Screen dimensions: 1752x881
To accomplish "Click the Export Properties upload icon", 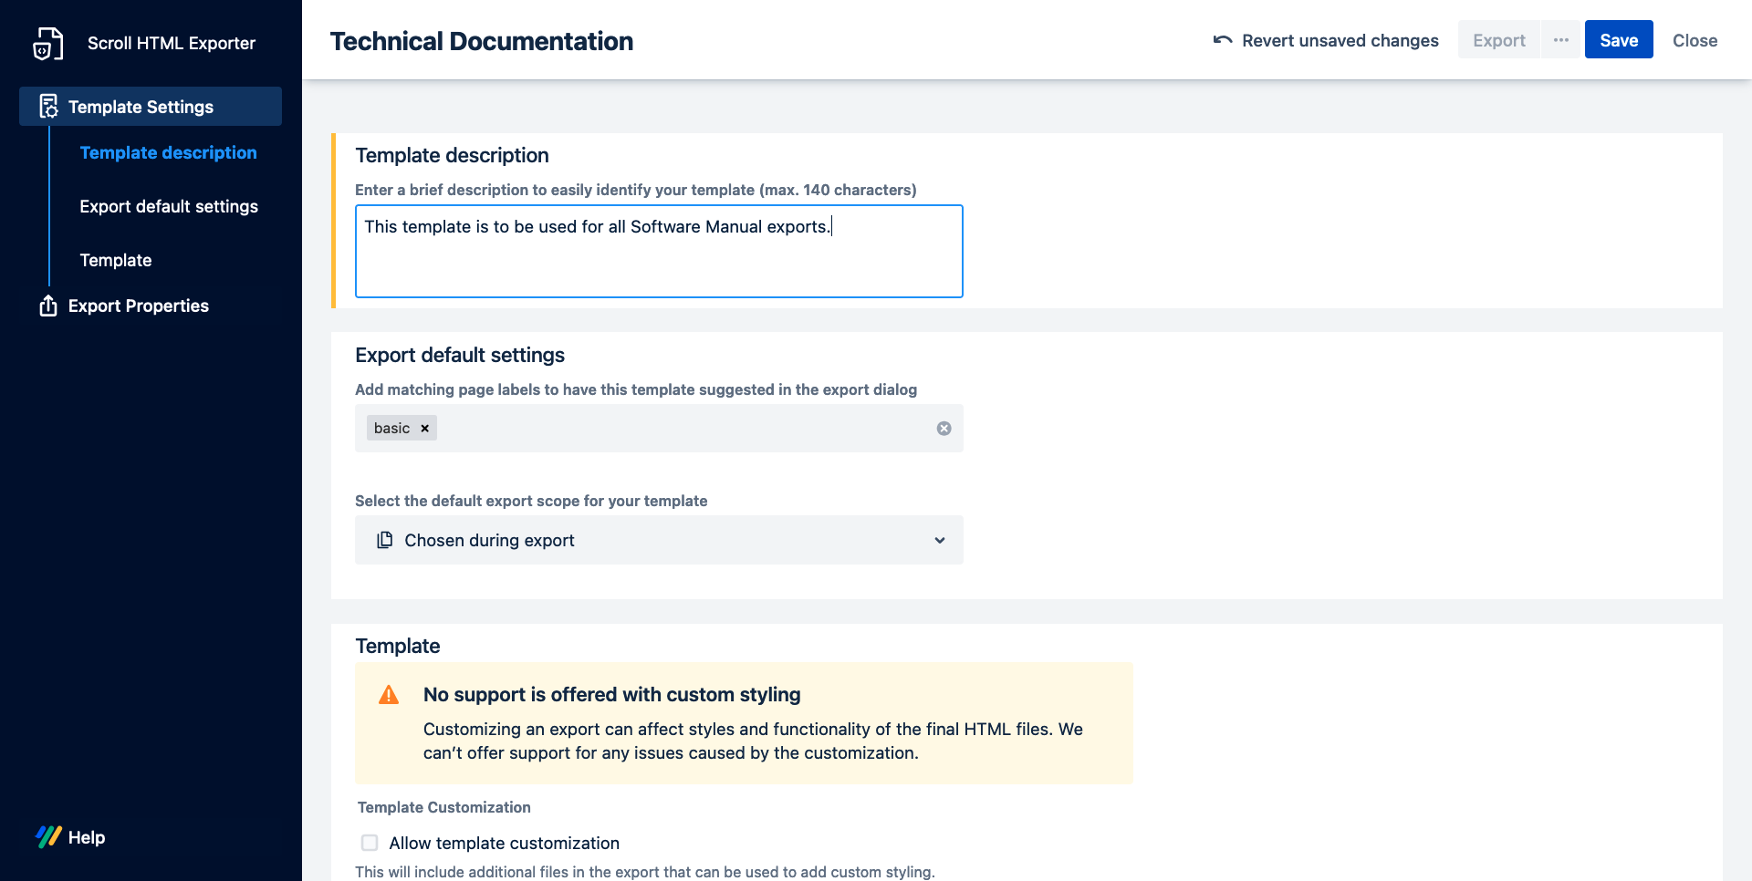I will pyautogui.click(x=48, y=306).
